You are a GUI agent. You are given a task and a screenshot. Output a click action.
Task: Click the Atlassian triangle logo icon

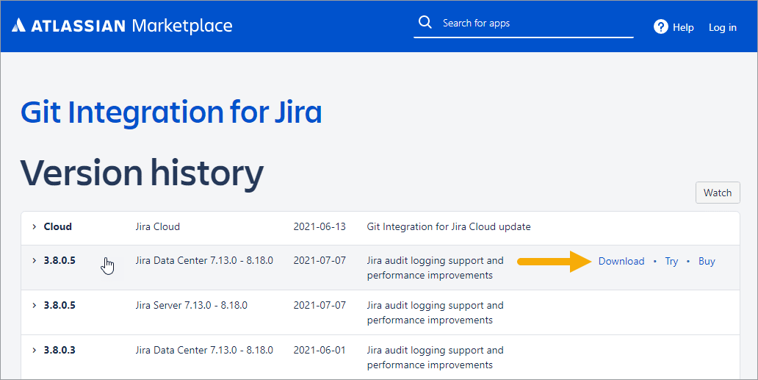point(18,26)
